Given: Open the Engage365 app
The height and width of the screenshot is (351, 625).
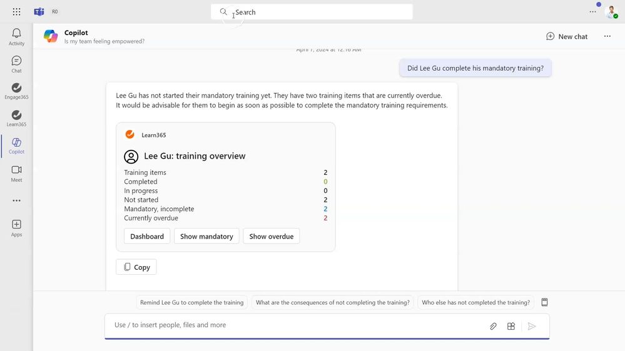Looking at the screenshot, I should click(x=16, y=91).
